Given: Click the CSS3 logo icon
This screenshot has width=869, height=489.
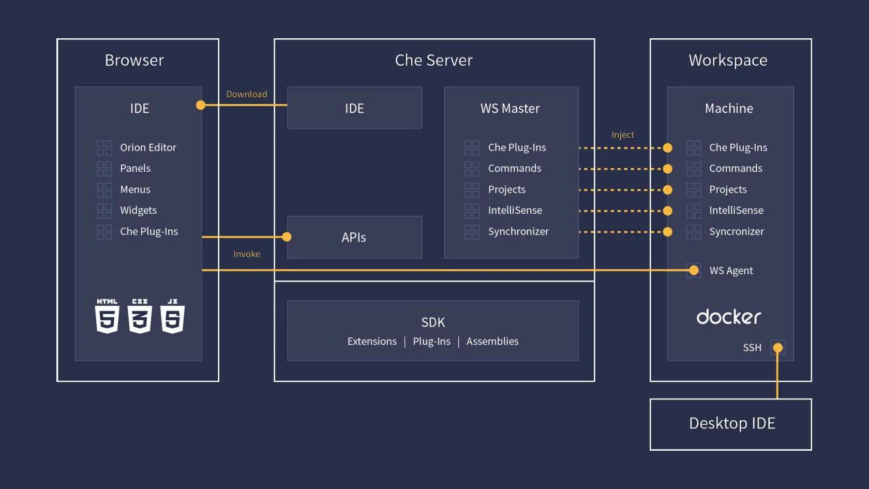Looking at the screenshot, I should pos(140,316).
